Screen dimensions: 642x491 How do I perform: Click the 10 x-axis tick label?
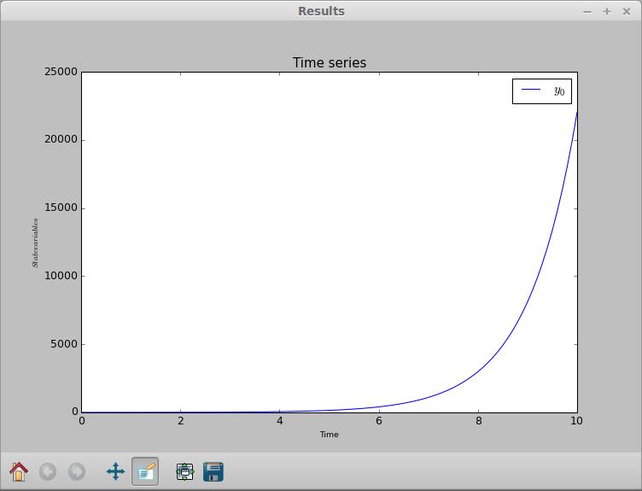tap(576, 421)
